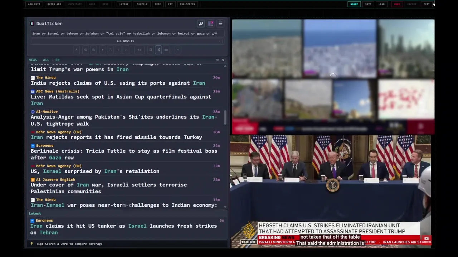Click the 'Al-Monitor' source label
The width and height of the screenshot is (458, 257).
point(47,112)
